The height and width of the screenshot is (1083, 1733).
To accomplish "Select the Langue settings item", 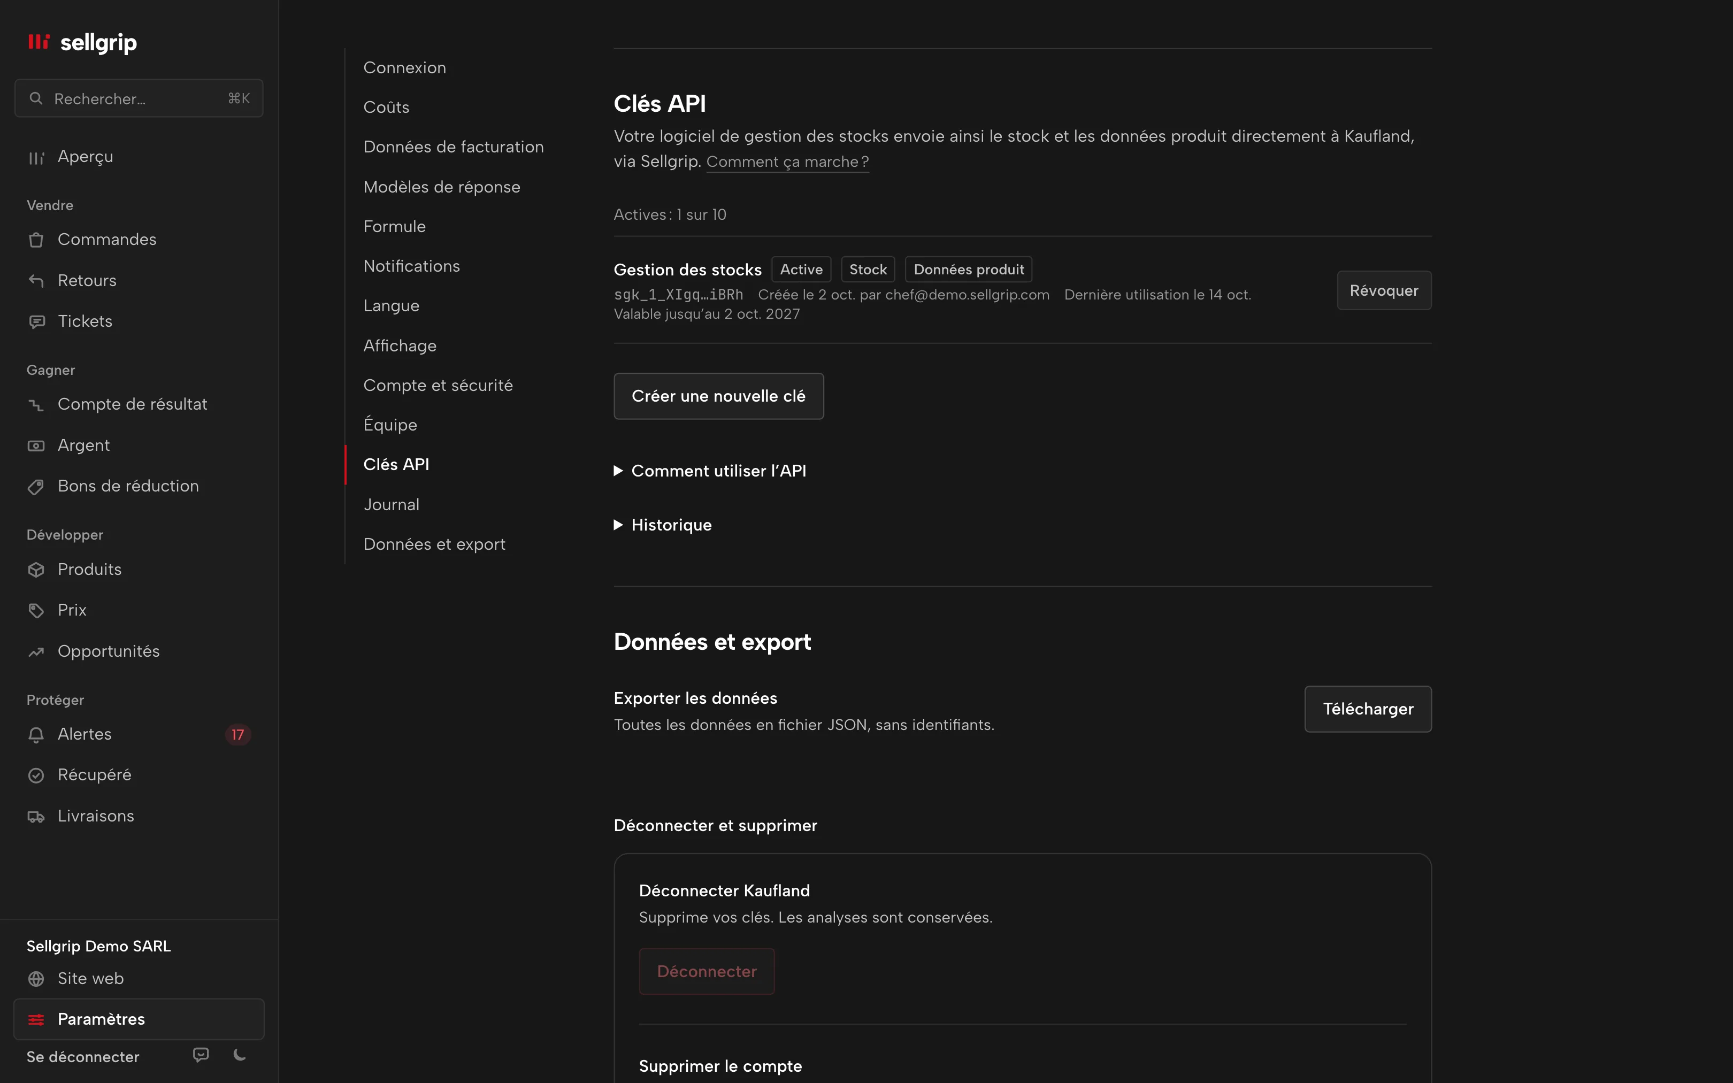I will point(391,306).
